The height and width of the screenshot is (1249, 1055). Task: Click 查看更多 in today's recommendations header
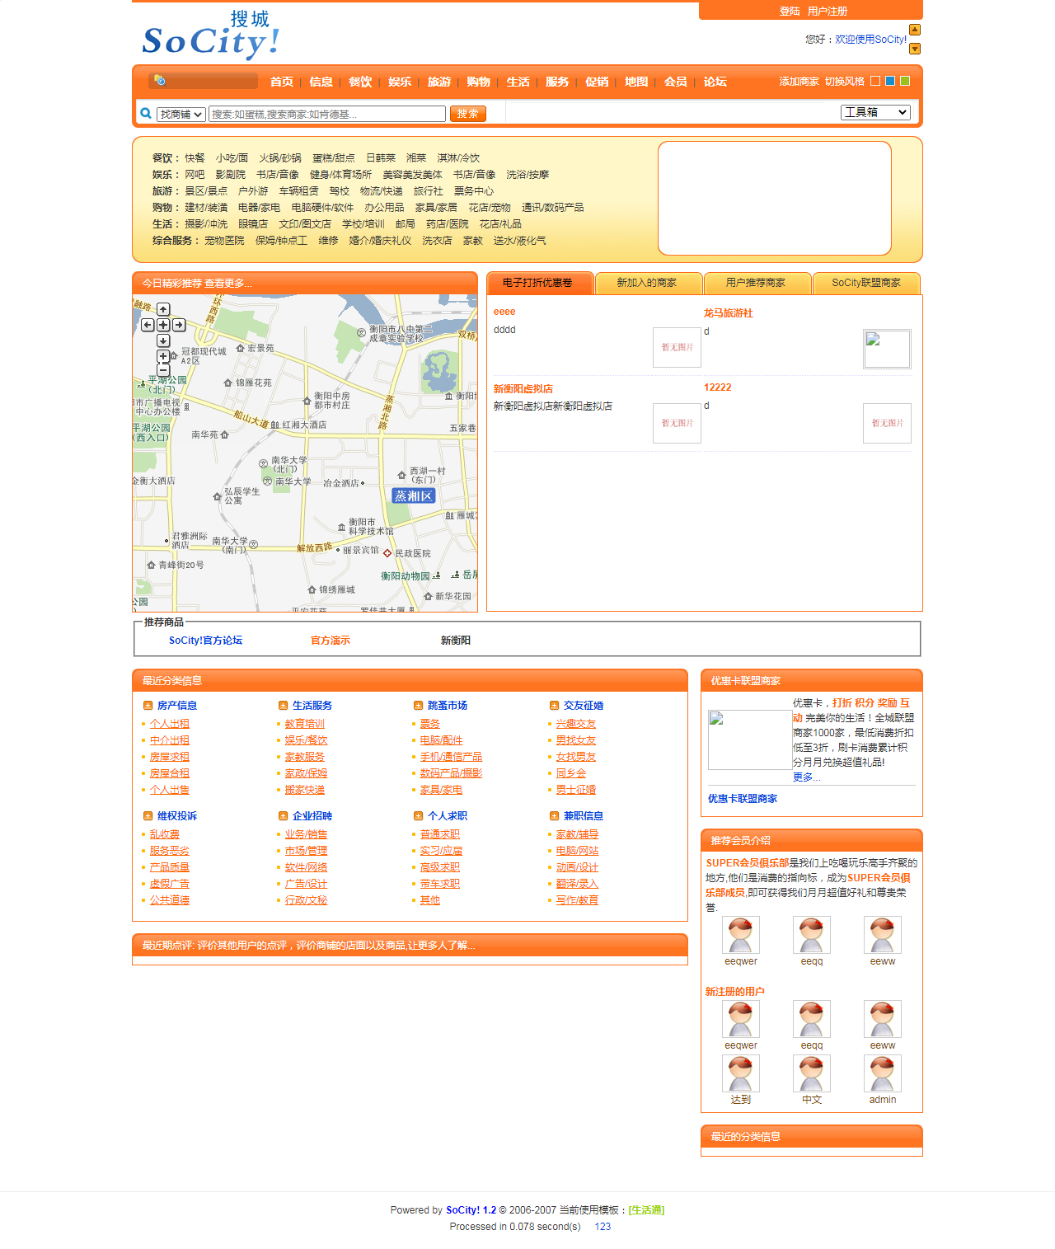click(229, 284)
